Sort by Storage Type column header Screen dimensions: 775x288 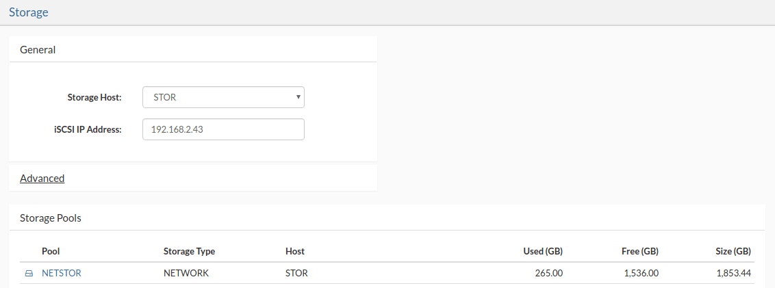point(190,252)
